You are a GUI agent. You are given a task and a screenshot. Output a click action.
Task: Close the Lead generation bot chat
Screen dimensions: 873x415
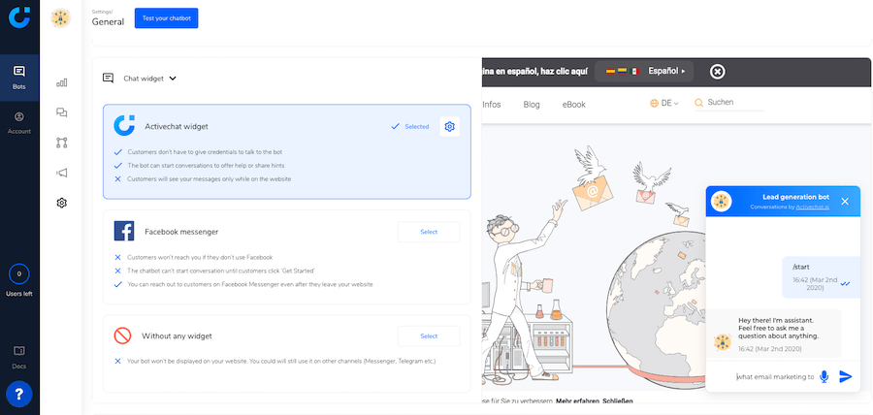[x=845, y=202]
